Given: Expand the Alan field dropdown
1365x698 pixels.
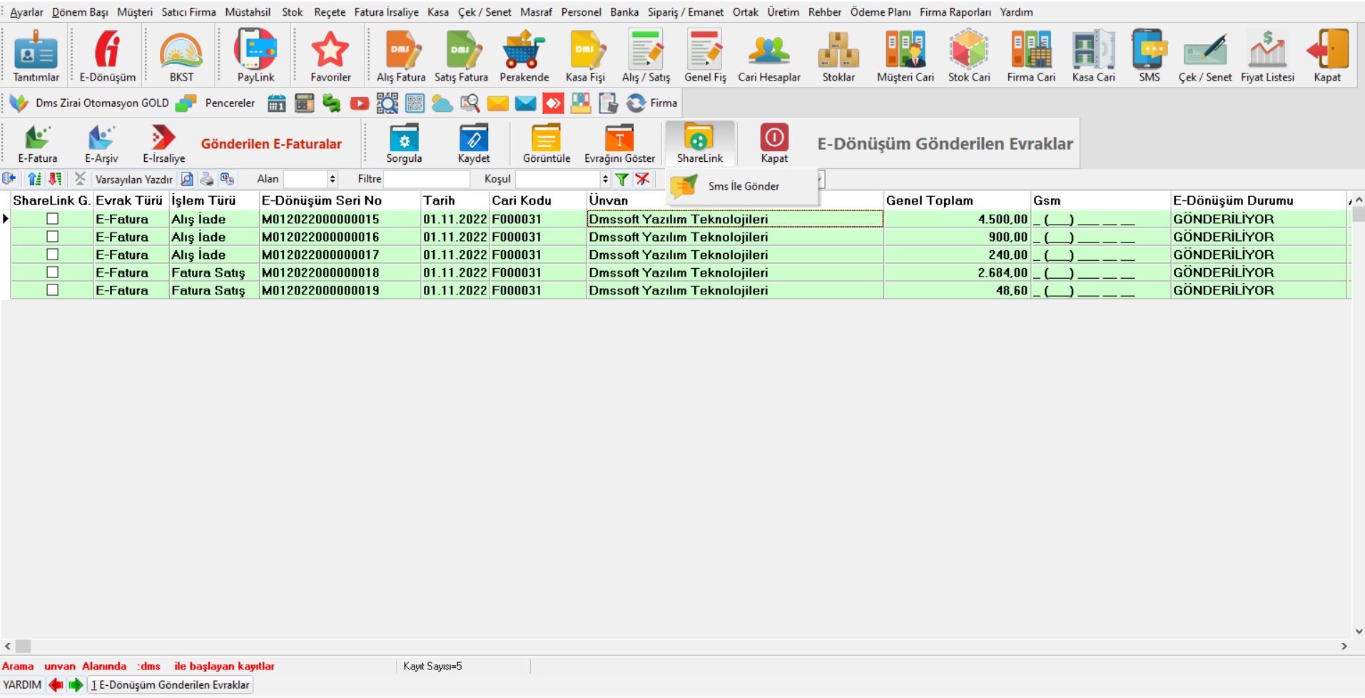Looking at the screenshot, I should (332, 179).
